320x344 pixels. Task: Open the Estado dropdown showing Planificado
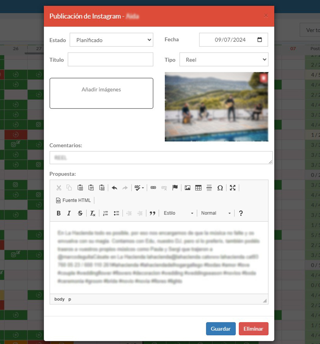coord(111,40)
